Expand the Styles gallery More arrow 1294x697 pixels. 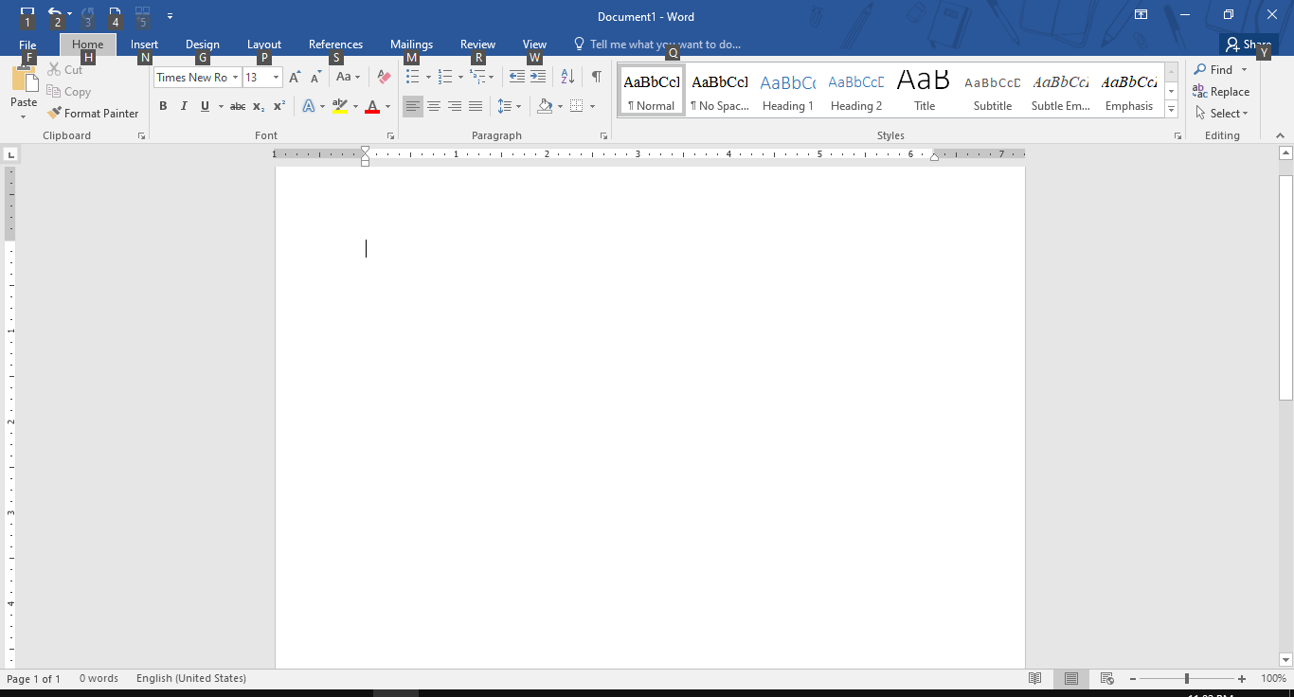click(1172, 110)
